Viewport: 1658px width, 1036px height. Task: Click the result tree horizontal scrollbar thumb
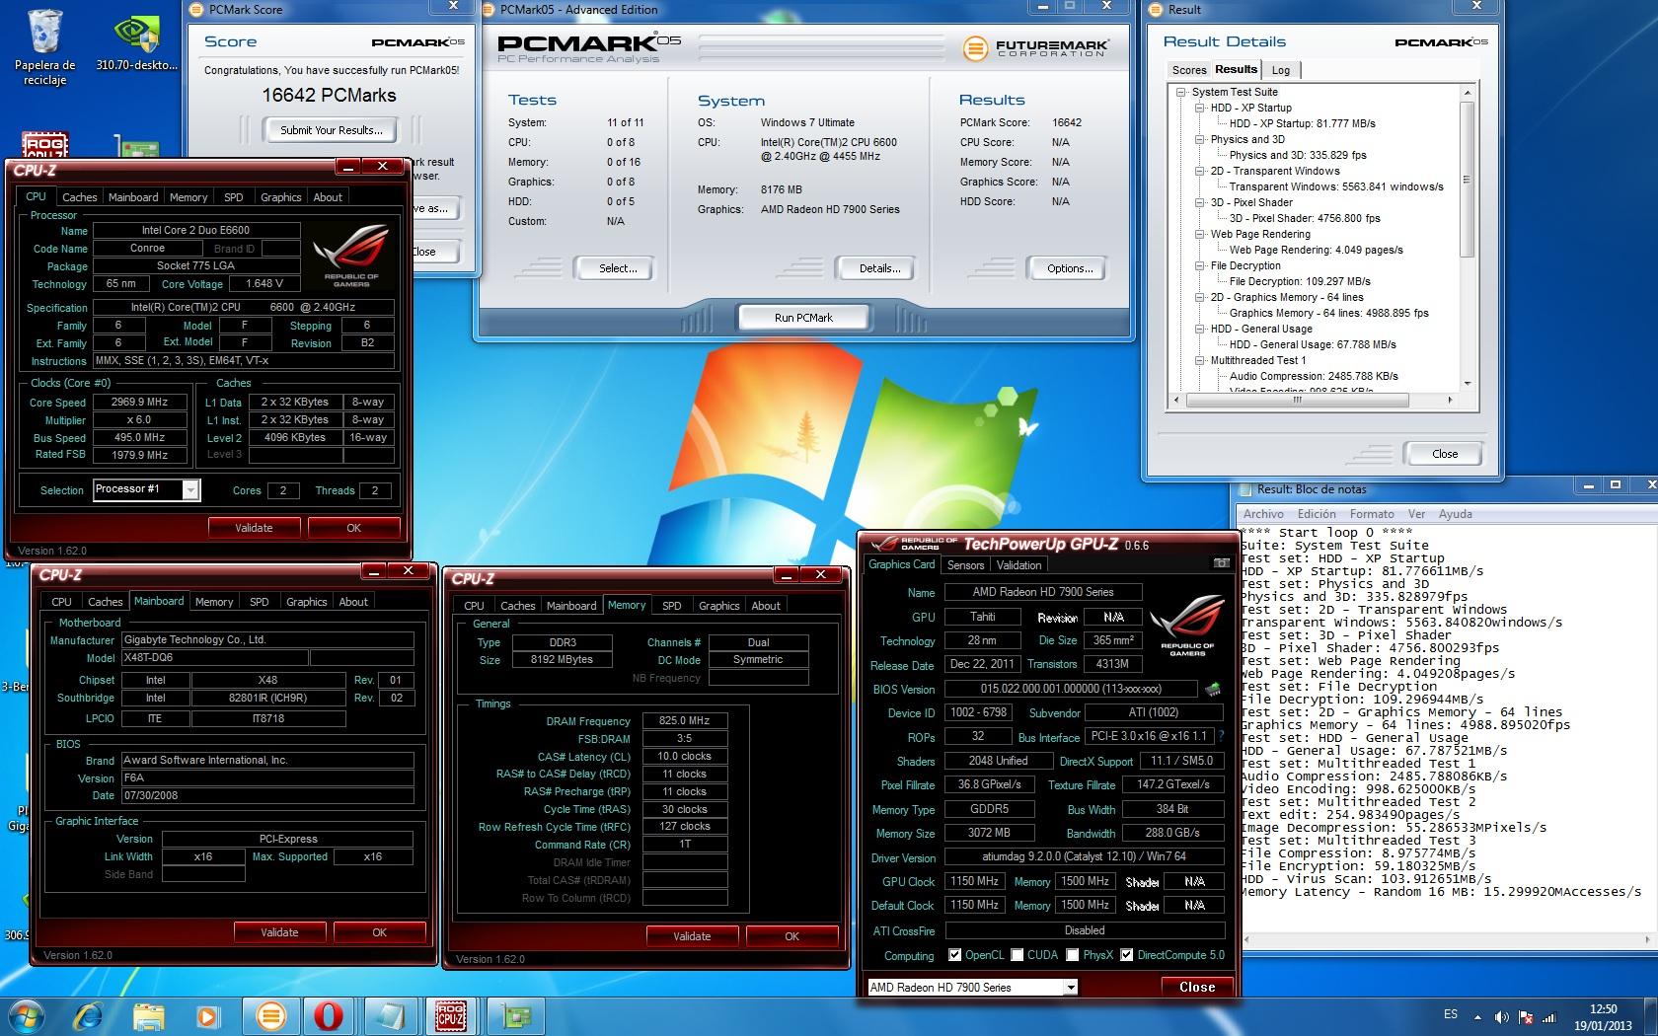(1297, 400)
